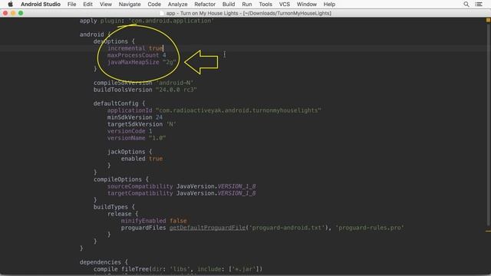Open the Run menu

point(247,4)
